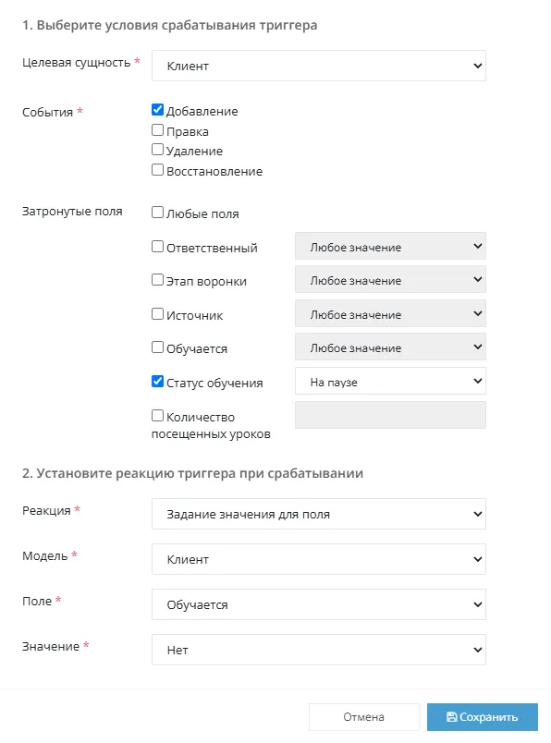Change the Значение dropdown set to Нет
This screenshot has height=743, width=551.
[319, 650]
